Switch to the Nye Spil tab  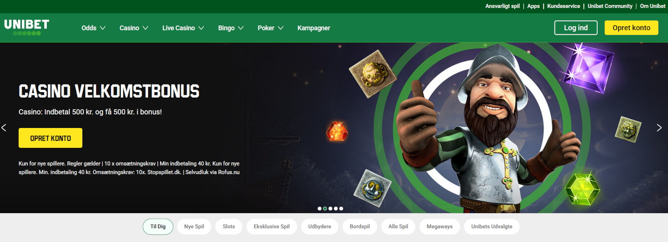pyautogui.click(x=194, y=226)
